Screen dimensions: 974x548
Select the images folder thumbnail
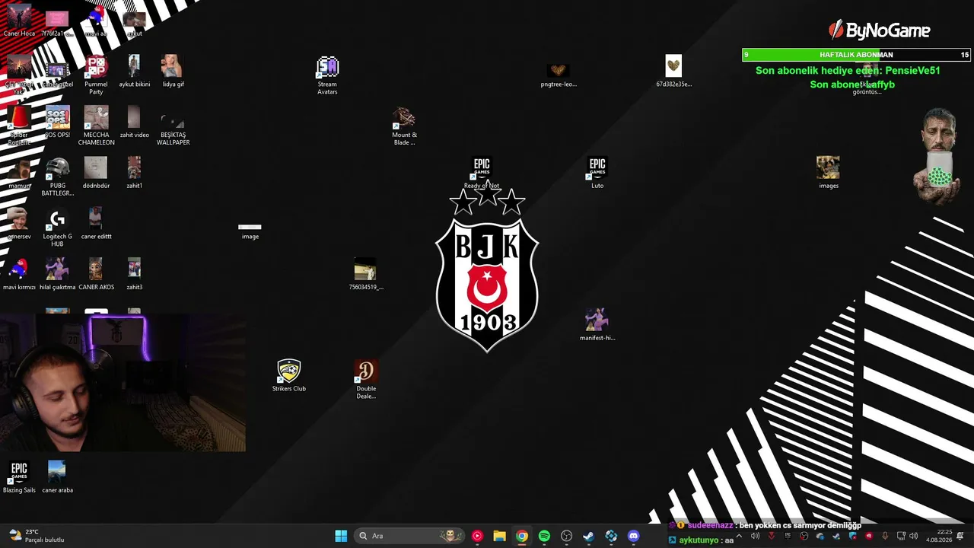point(829,174)
